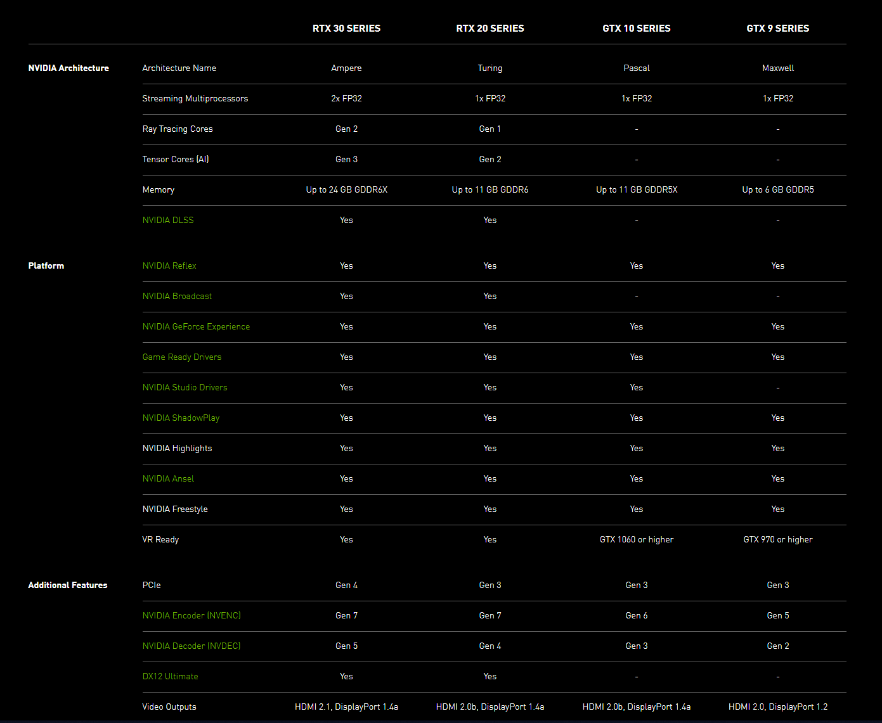882x723 pixels.
Task: Click the Up to 6 GB GDDR5 cell
Action: 778,189
